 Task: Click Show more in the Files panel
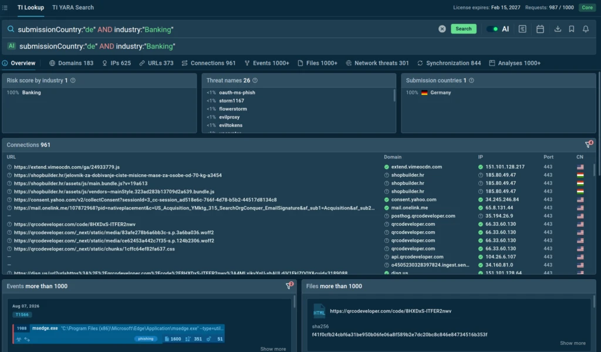(x=573, y=343)
